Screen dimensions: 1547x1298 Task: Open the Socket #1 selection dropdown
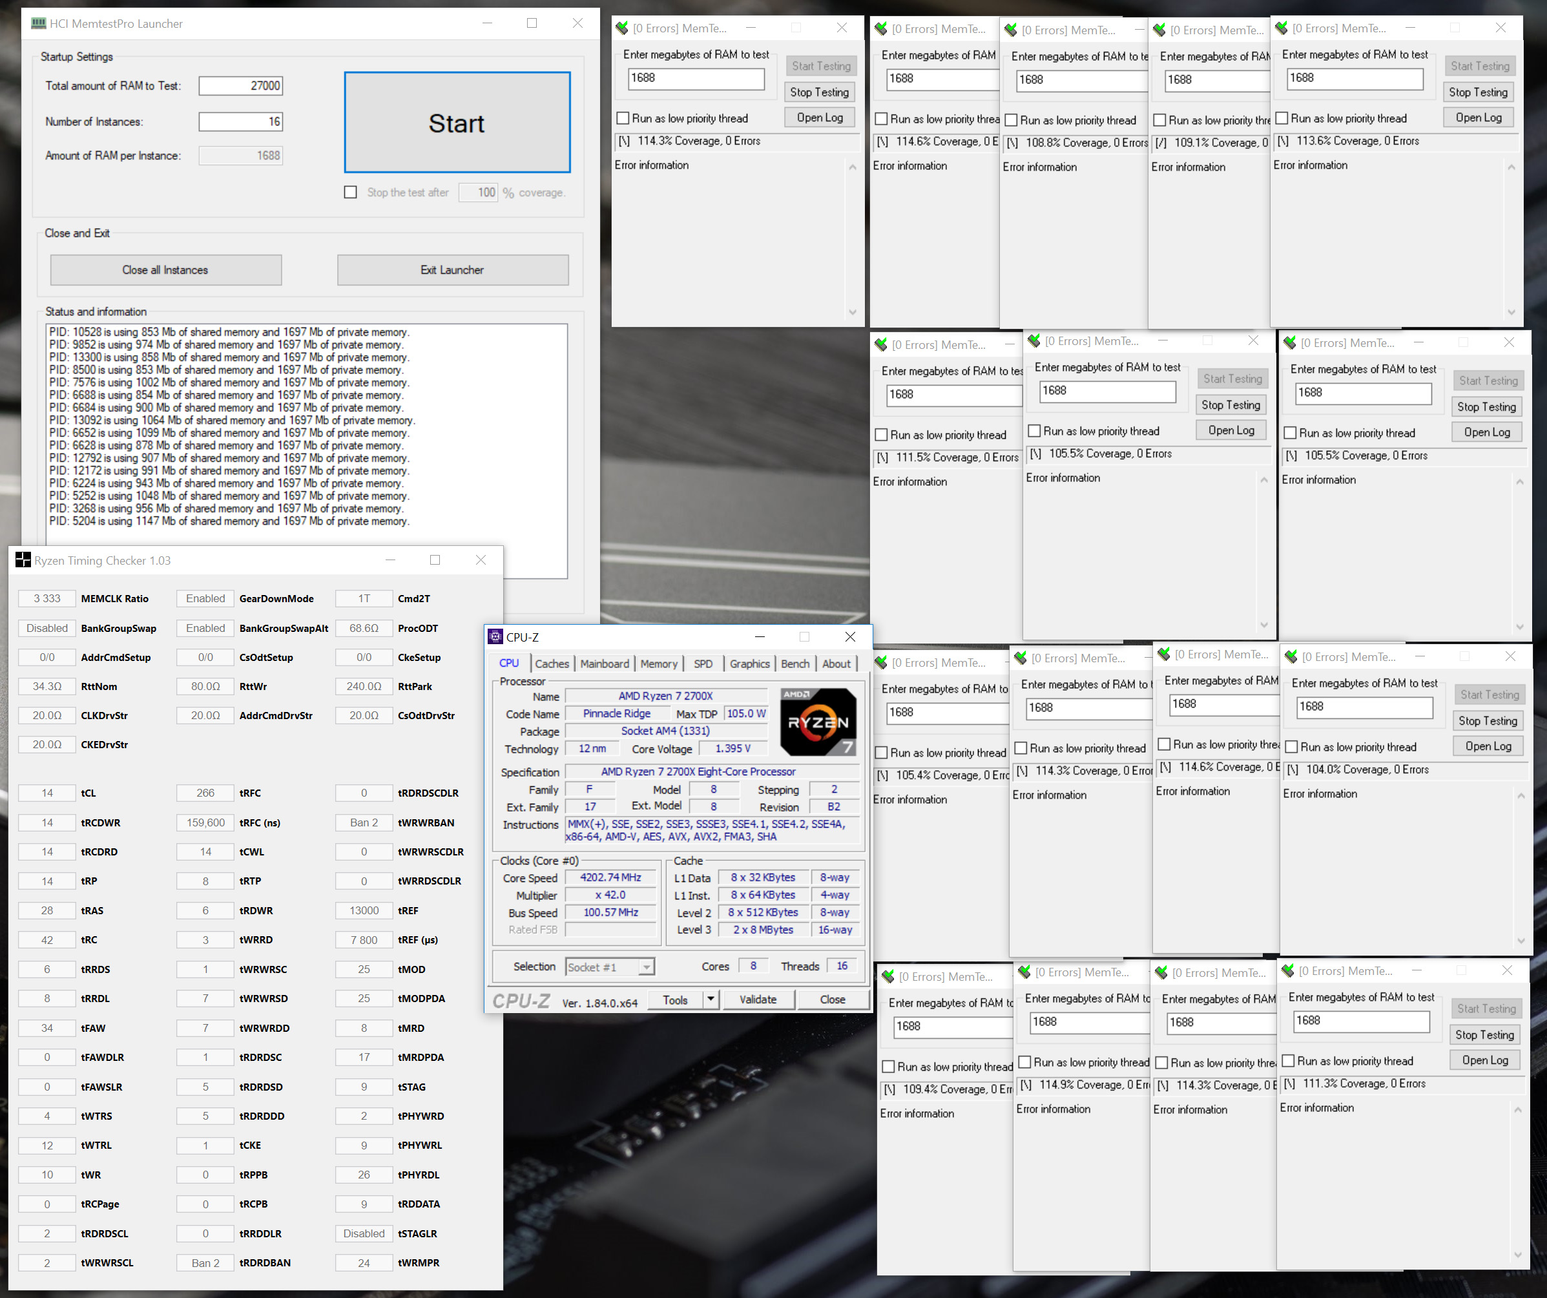646,967
